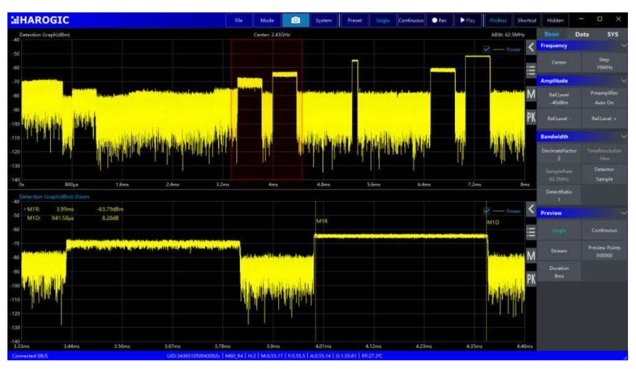Click the Stream button
The height and width of the screenshot is (369, 636).
[559, 251]
